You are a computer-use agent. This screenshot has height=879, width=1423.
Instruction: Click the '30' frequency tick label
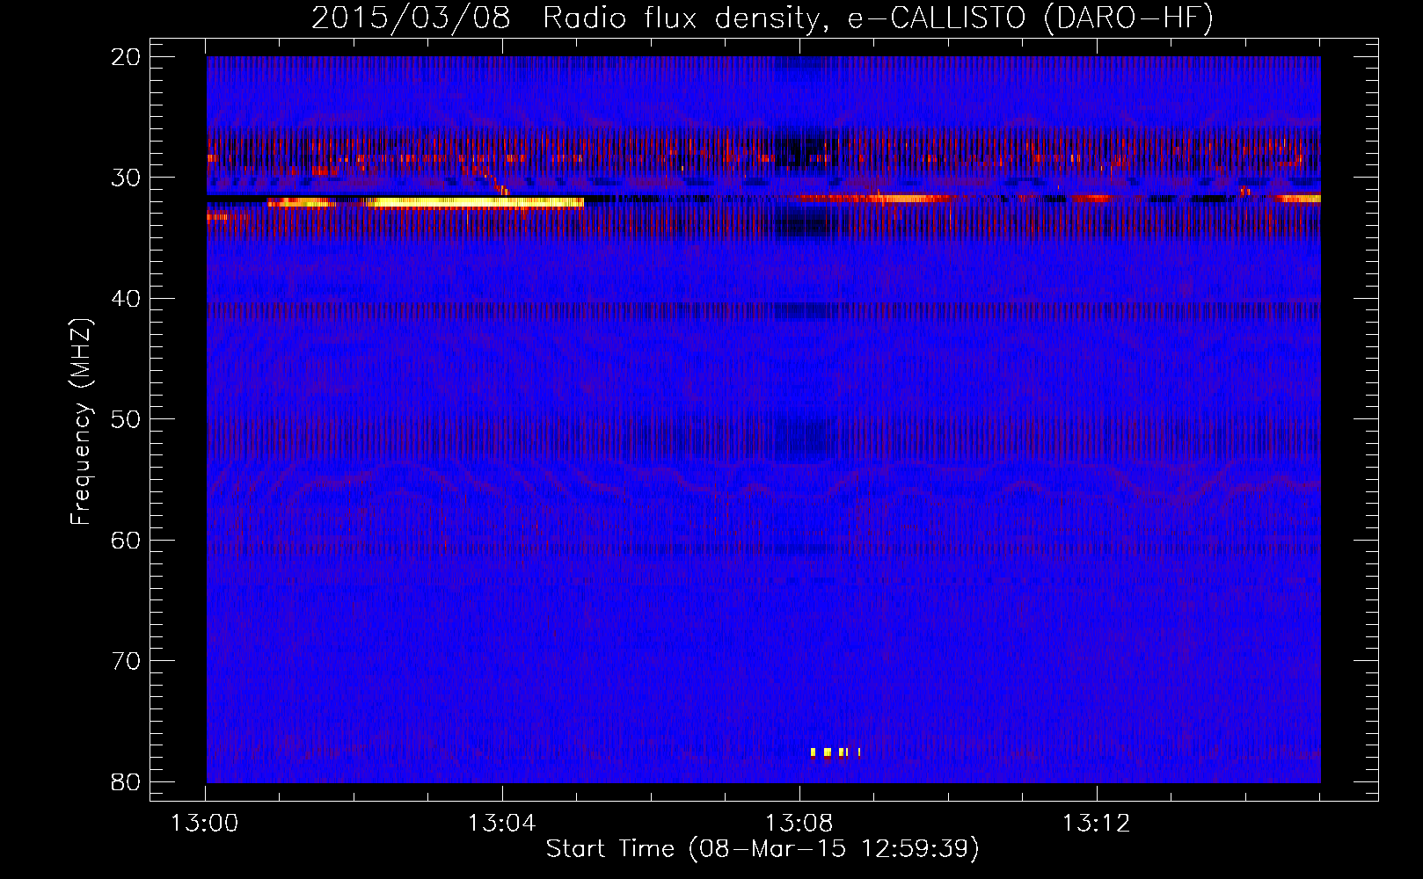point(127,178)
